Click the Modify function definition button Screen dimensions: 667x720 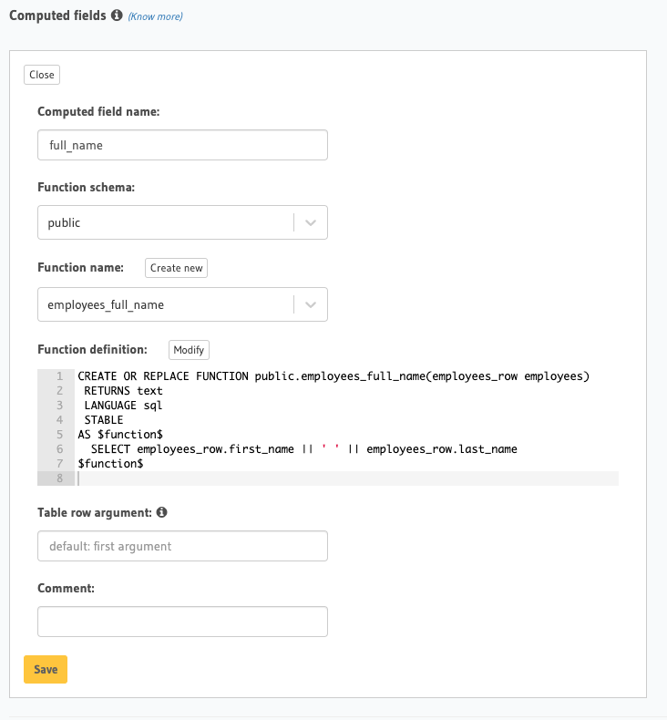(190, 350)
